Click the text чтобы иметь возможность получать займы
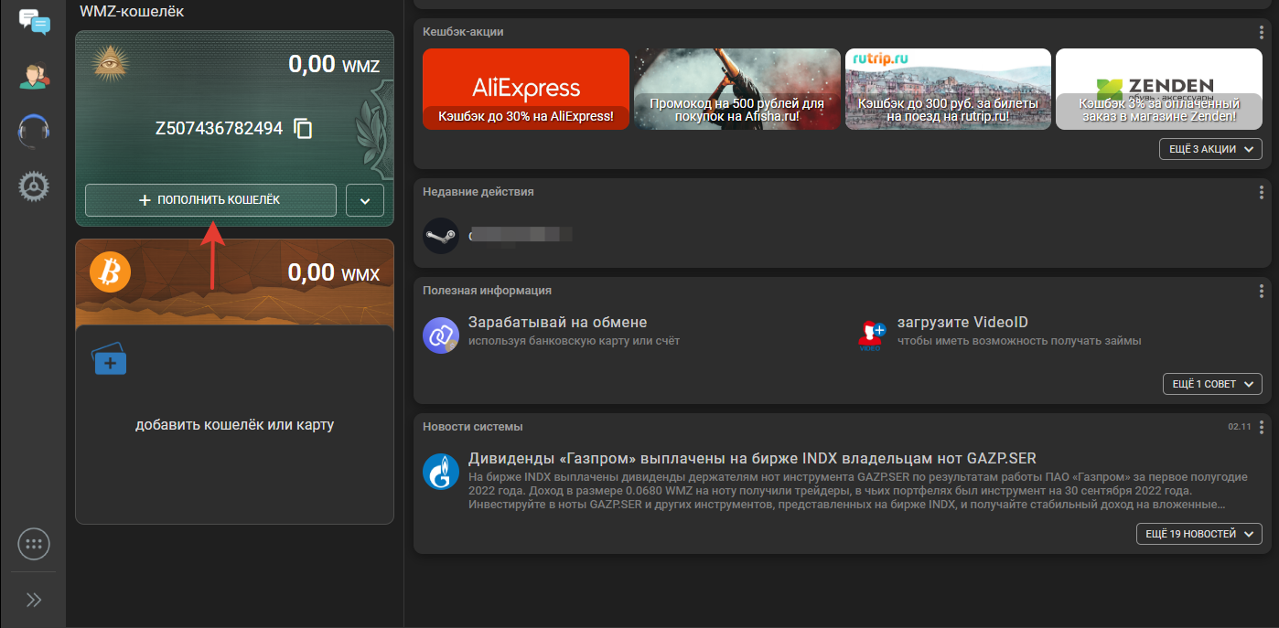The width and height of the screenshot is (1279, 628). 1019,341
